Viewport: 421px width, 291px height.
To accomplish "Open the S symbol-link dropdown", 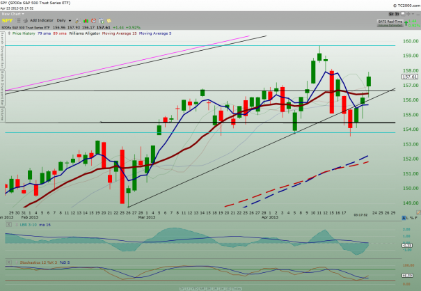I will [x=391, y=14].
